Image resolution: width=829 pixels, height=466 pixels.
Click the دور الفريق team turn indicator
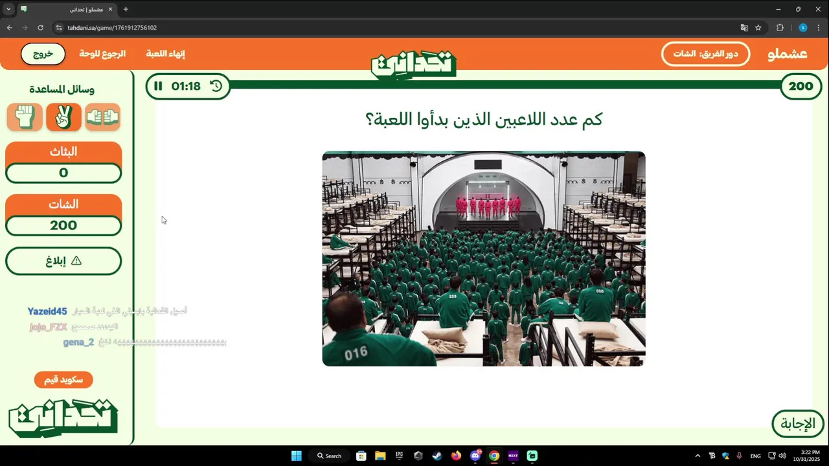(x=705, y=54)
